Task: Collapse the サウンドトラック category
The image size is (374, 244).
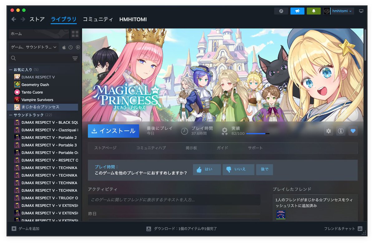Action: point(11,115)
